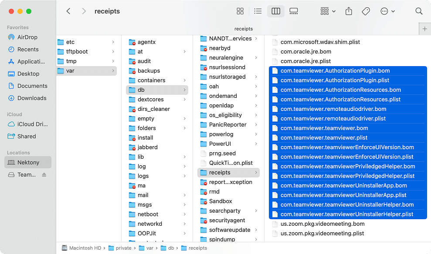Select the db folder
Image resolution: width=431 pixels, height=254 pixels.
(x=157, y=90)
